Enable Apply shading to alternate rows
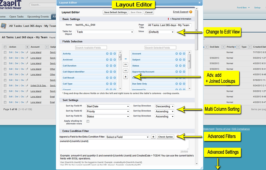 (x=88, y=121)
